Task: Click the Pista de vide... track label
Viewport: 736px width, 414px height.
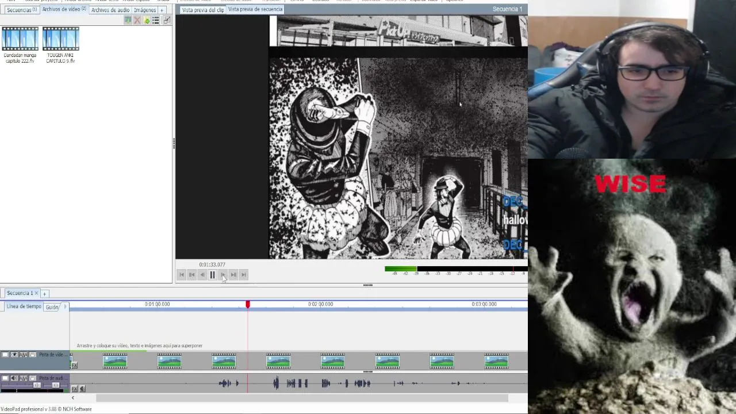Action: 52,355
